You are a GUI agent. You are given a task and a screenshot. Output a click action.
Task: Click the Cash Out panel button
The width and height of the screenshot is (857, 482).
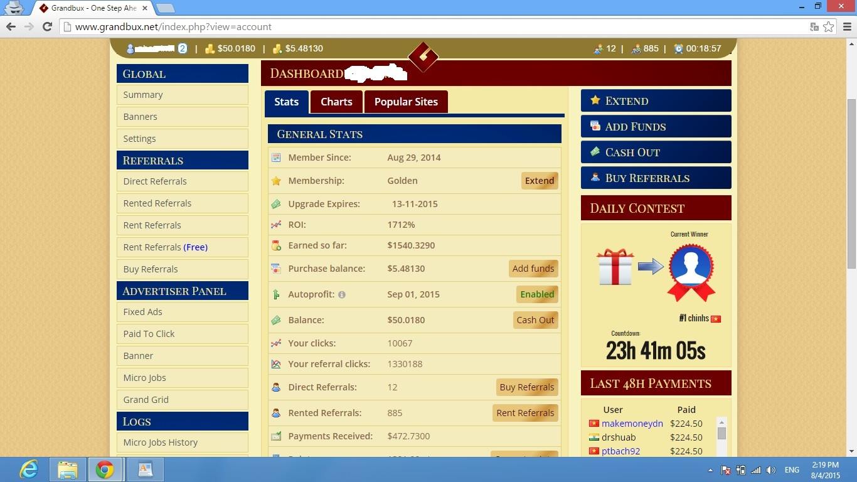[x=656, y=153]
